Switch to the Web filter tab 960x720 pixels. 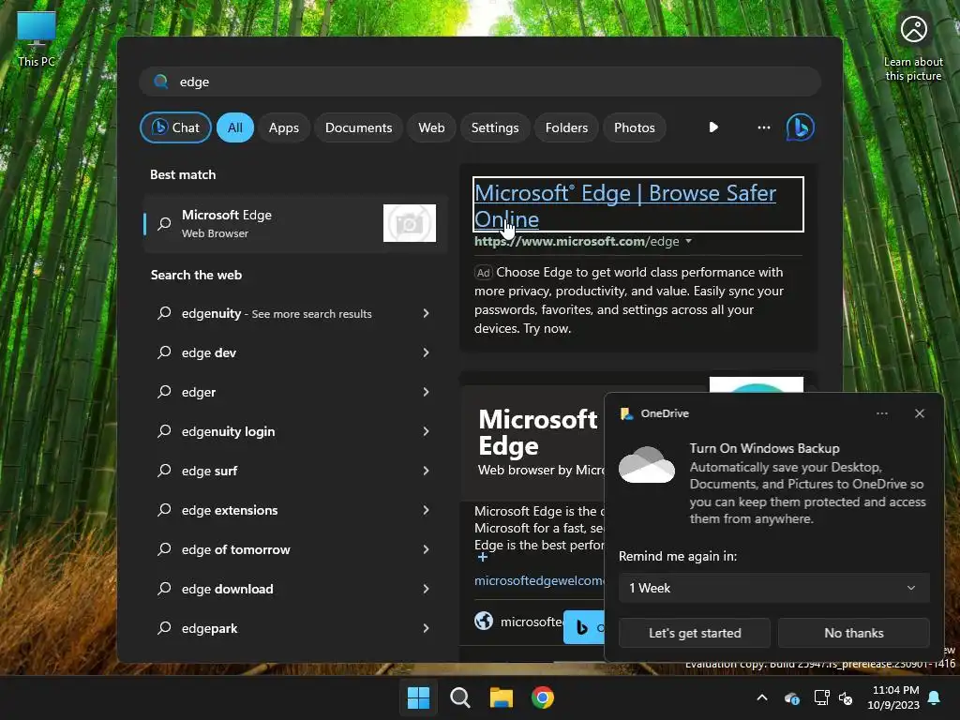(x=431, y=127)
